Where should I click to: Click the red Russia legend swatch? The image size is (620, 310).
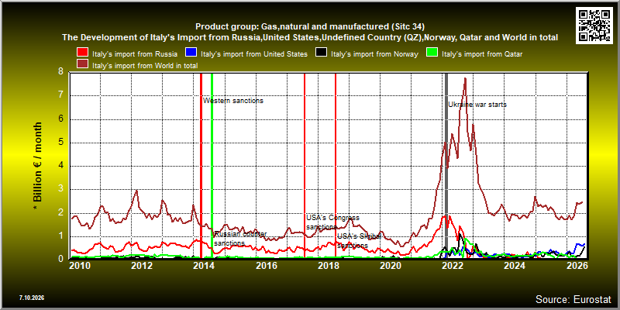(83, 53)
